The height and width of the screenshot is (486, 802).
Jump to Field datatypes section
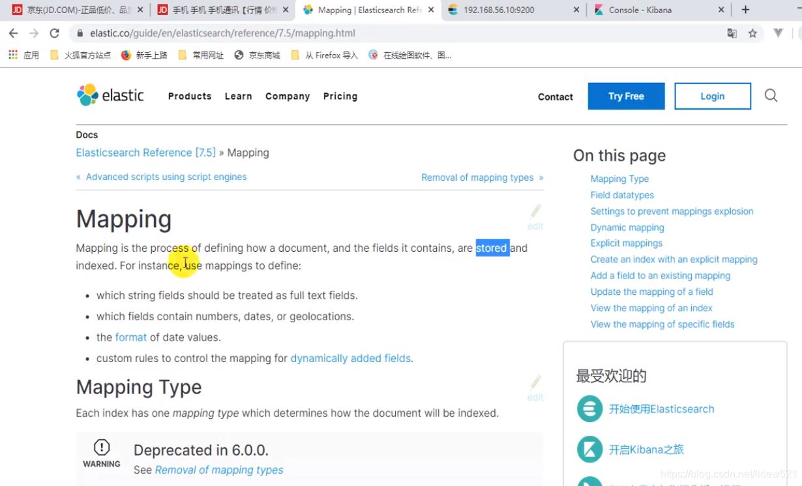coord(622,195)
